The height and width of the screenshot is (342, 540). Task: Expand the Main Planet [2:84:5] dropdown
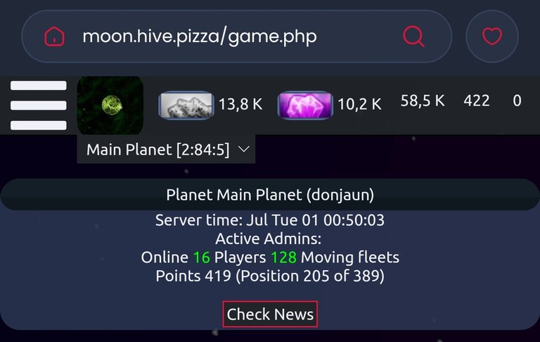click(167, 149)
